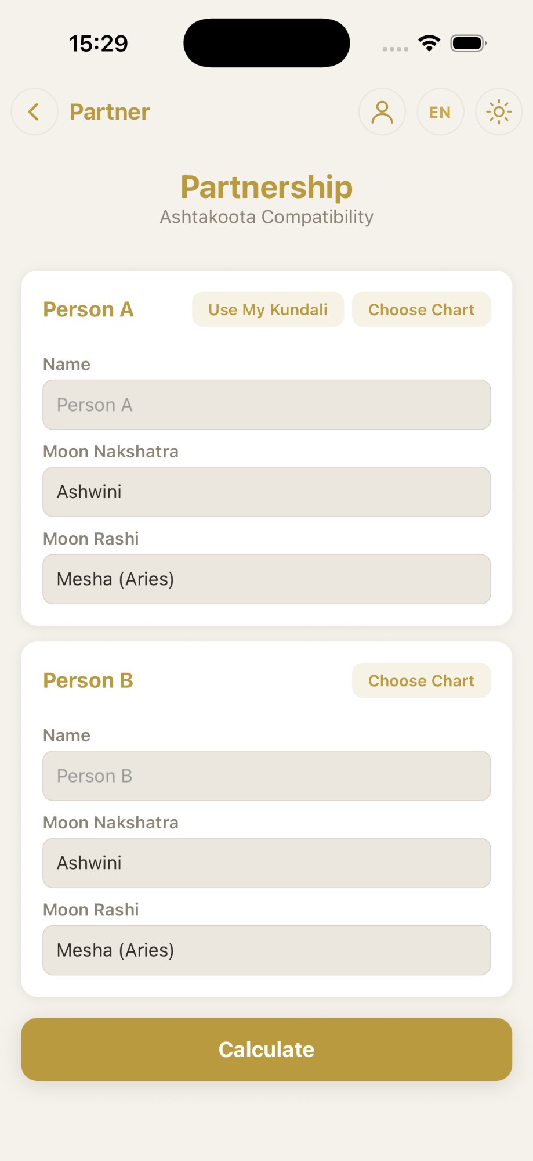Viewport: 533px width, 1161px height.
Task: Open Person B Moon Nakshatra dropdown
Action: (x=267, y=863)
